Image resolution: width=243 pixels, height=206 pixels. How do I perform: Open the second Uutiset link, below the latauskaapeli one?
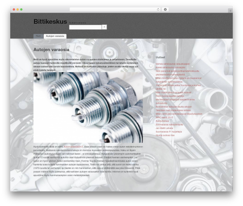click(170, 67)
